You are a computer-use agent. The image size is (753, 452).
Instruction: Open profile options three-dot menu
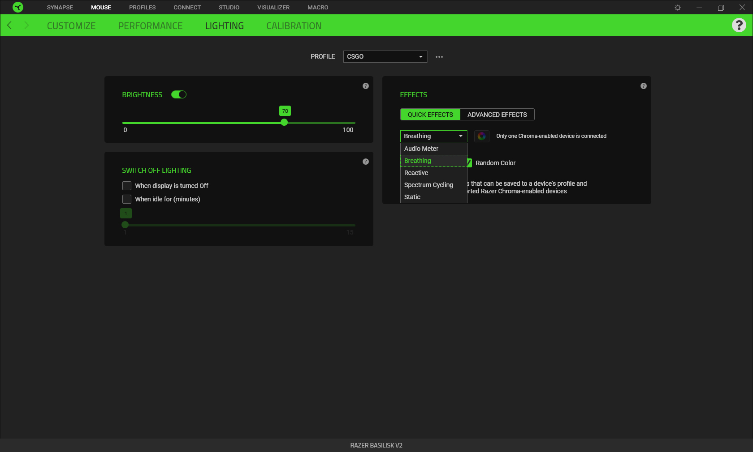pos(439,57)
